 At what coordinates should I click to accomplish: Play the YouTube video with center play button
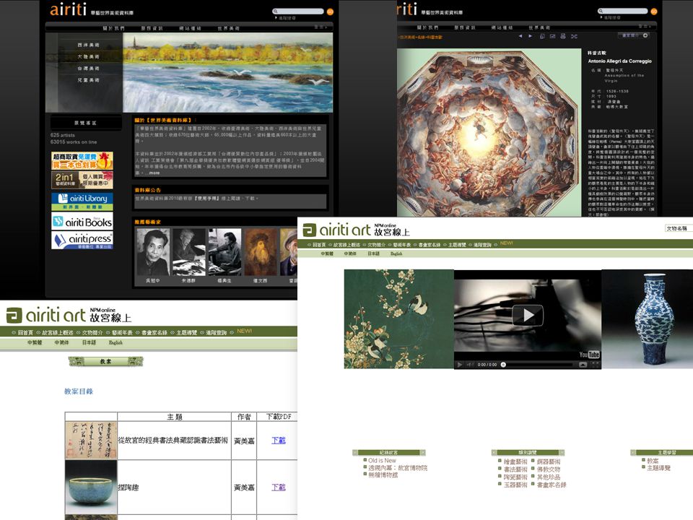[527, 316]
